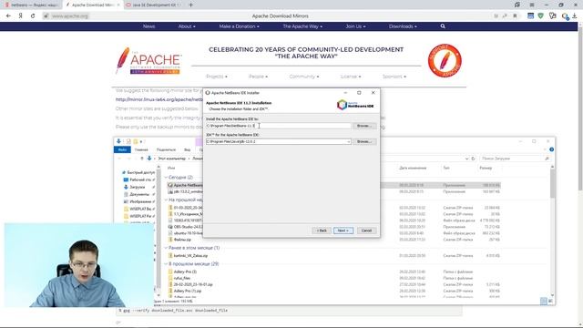Expand the About menu on the Apache navbar

pos(187,26)
